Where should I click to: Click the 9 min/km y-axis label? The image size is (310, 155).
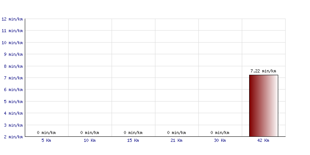(13, 54)
